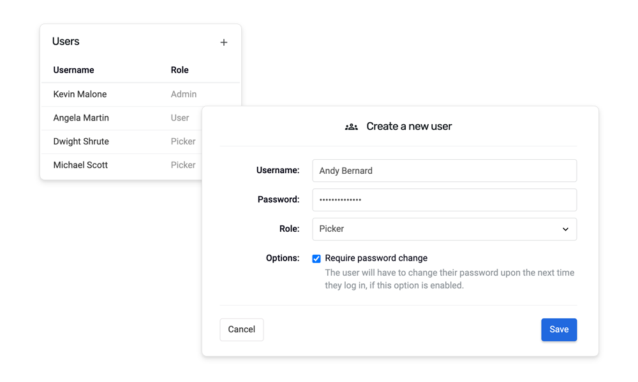638x382 pixels.
Task: Click the users group icon in dialog header
Action: tap(351, 127)
